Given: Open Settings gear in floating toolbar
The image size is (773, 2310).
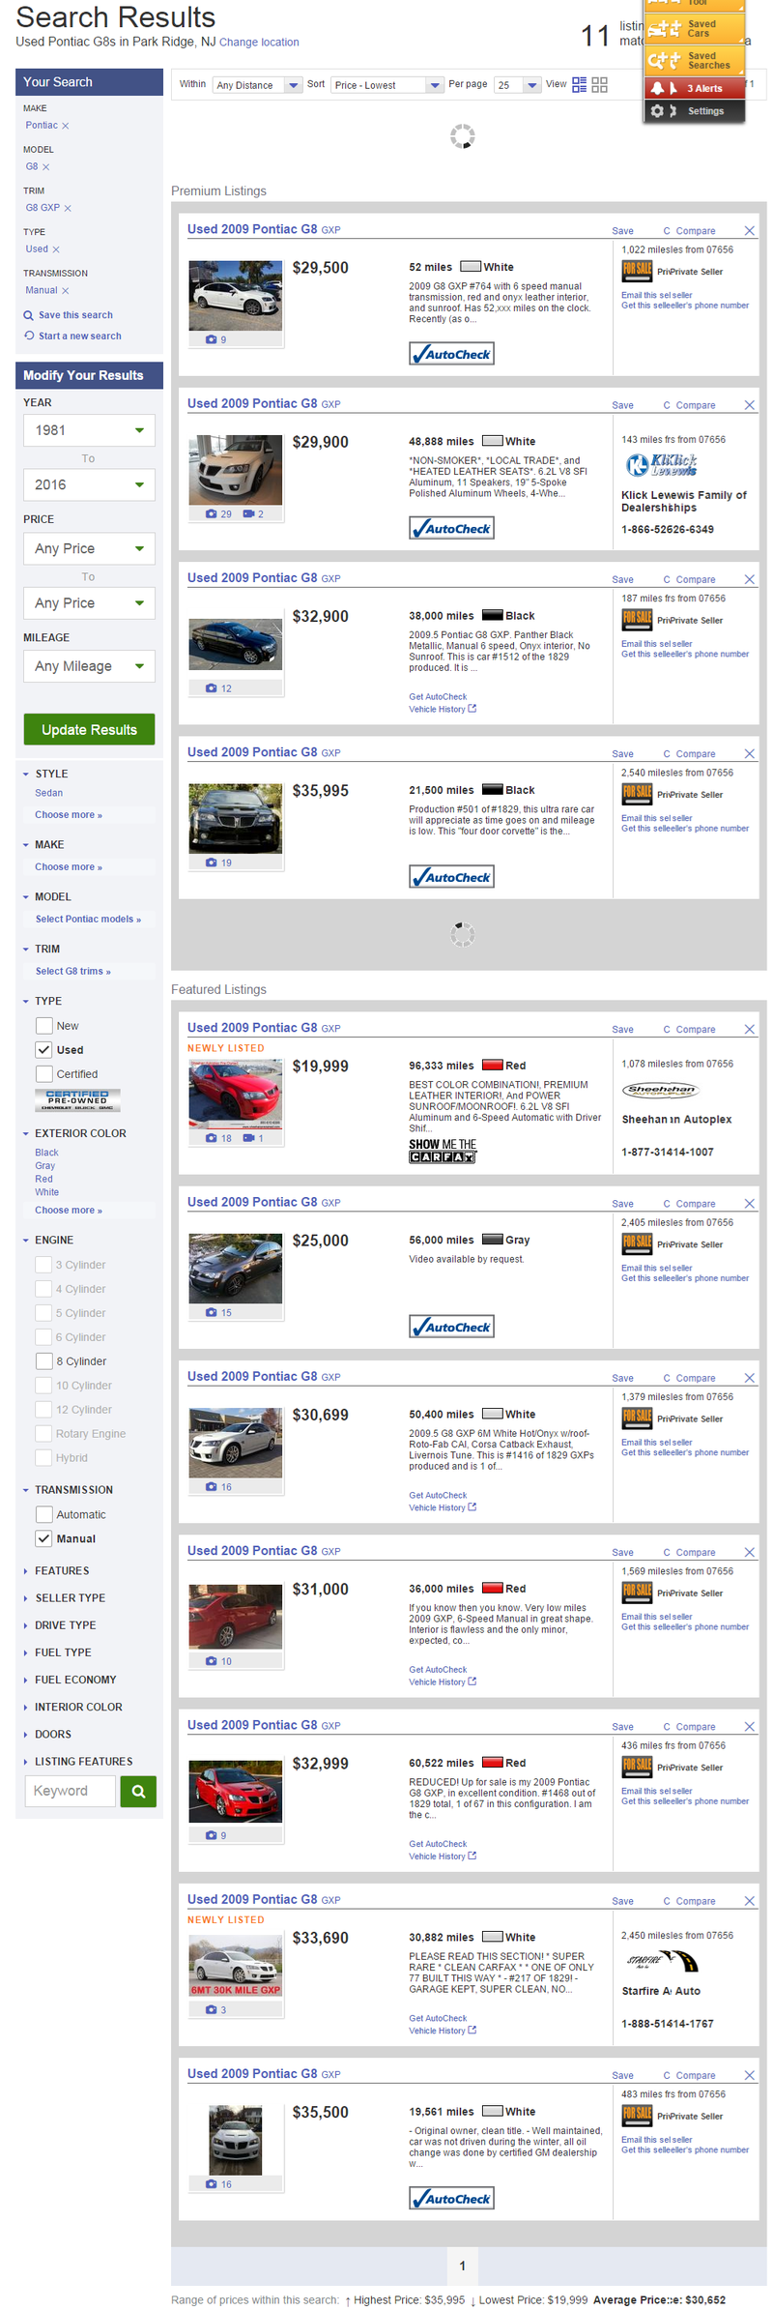Looking at the screenshot, I should (x=695, y=111).
